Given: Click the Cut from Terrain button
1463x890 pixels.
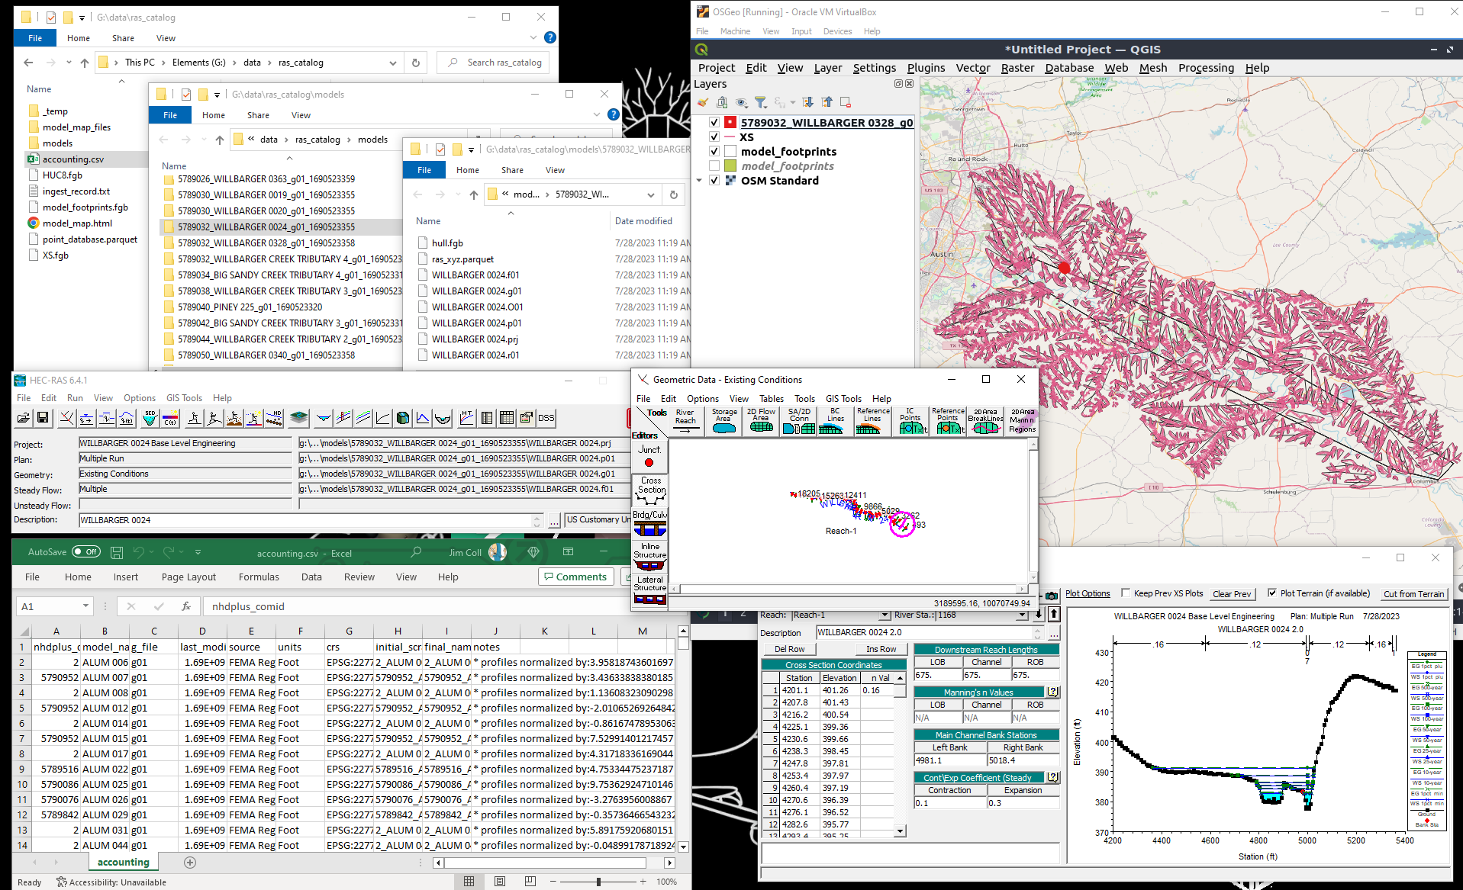Looking at the screenshot, I should click(1414, 594).
